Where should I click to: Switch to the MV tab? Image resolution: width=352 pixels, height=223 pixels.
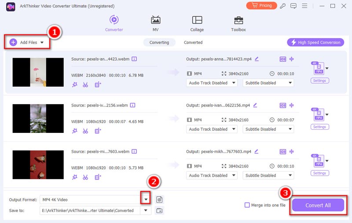pyautogui.click(x=155, y=23)
